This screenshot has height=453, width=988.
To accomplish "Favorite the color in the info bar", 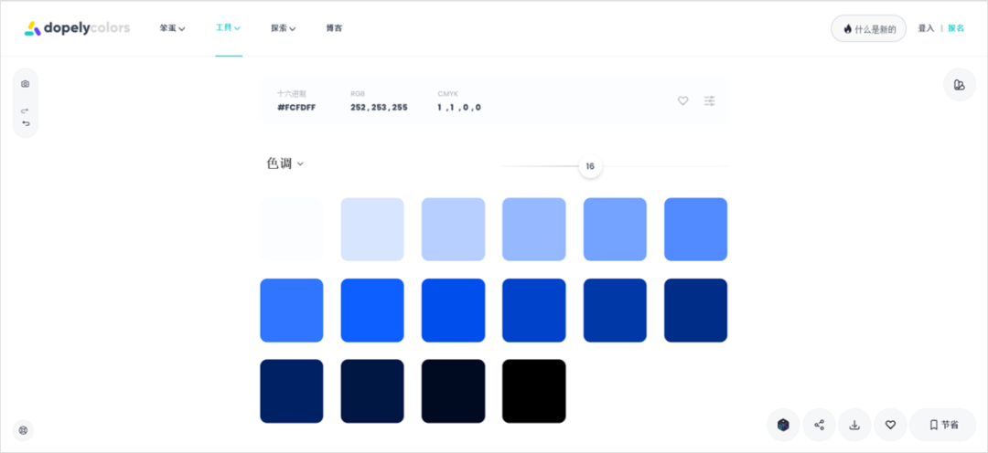I will 682,100.
